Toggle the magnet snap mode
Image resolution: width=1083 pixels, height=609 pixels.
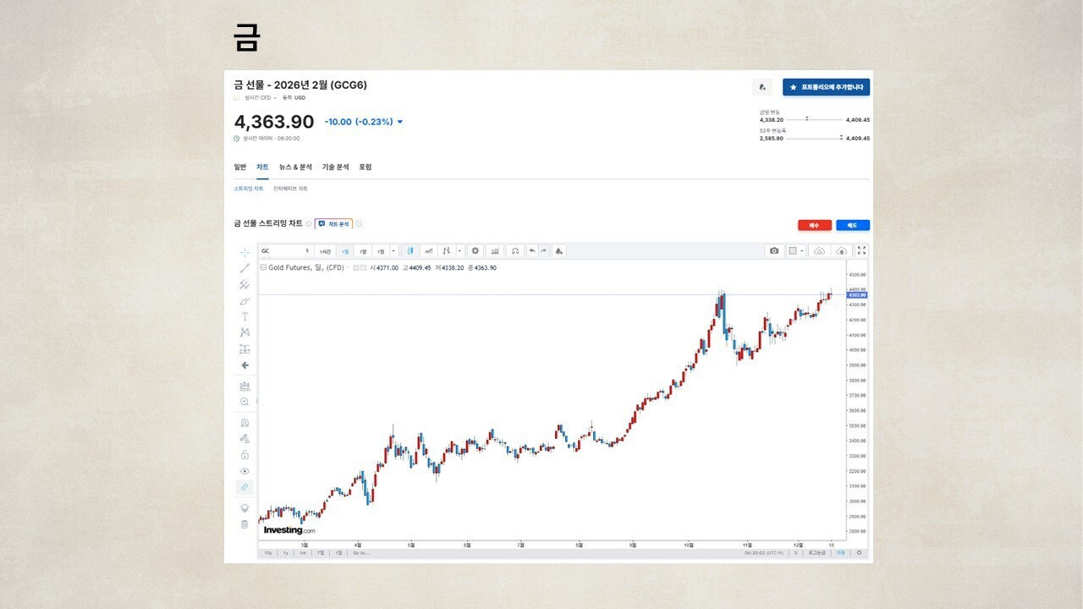(245, 422)
